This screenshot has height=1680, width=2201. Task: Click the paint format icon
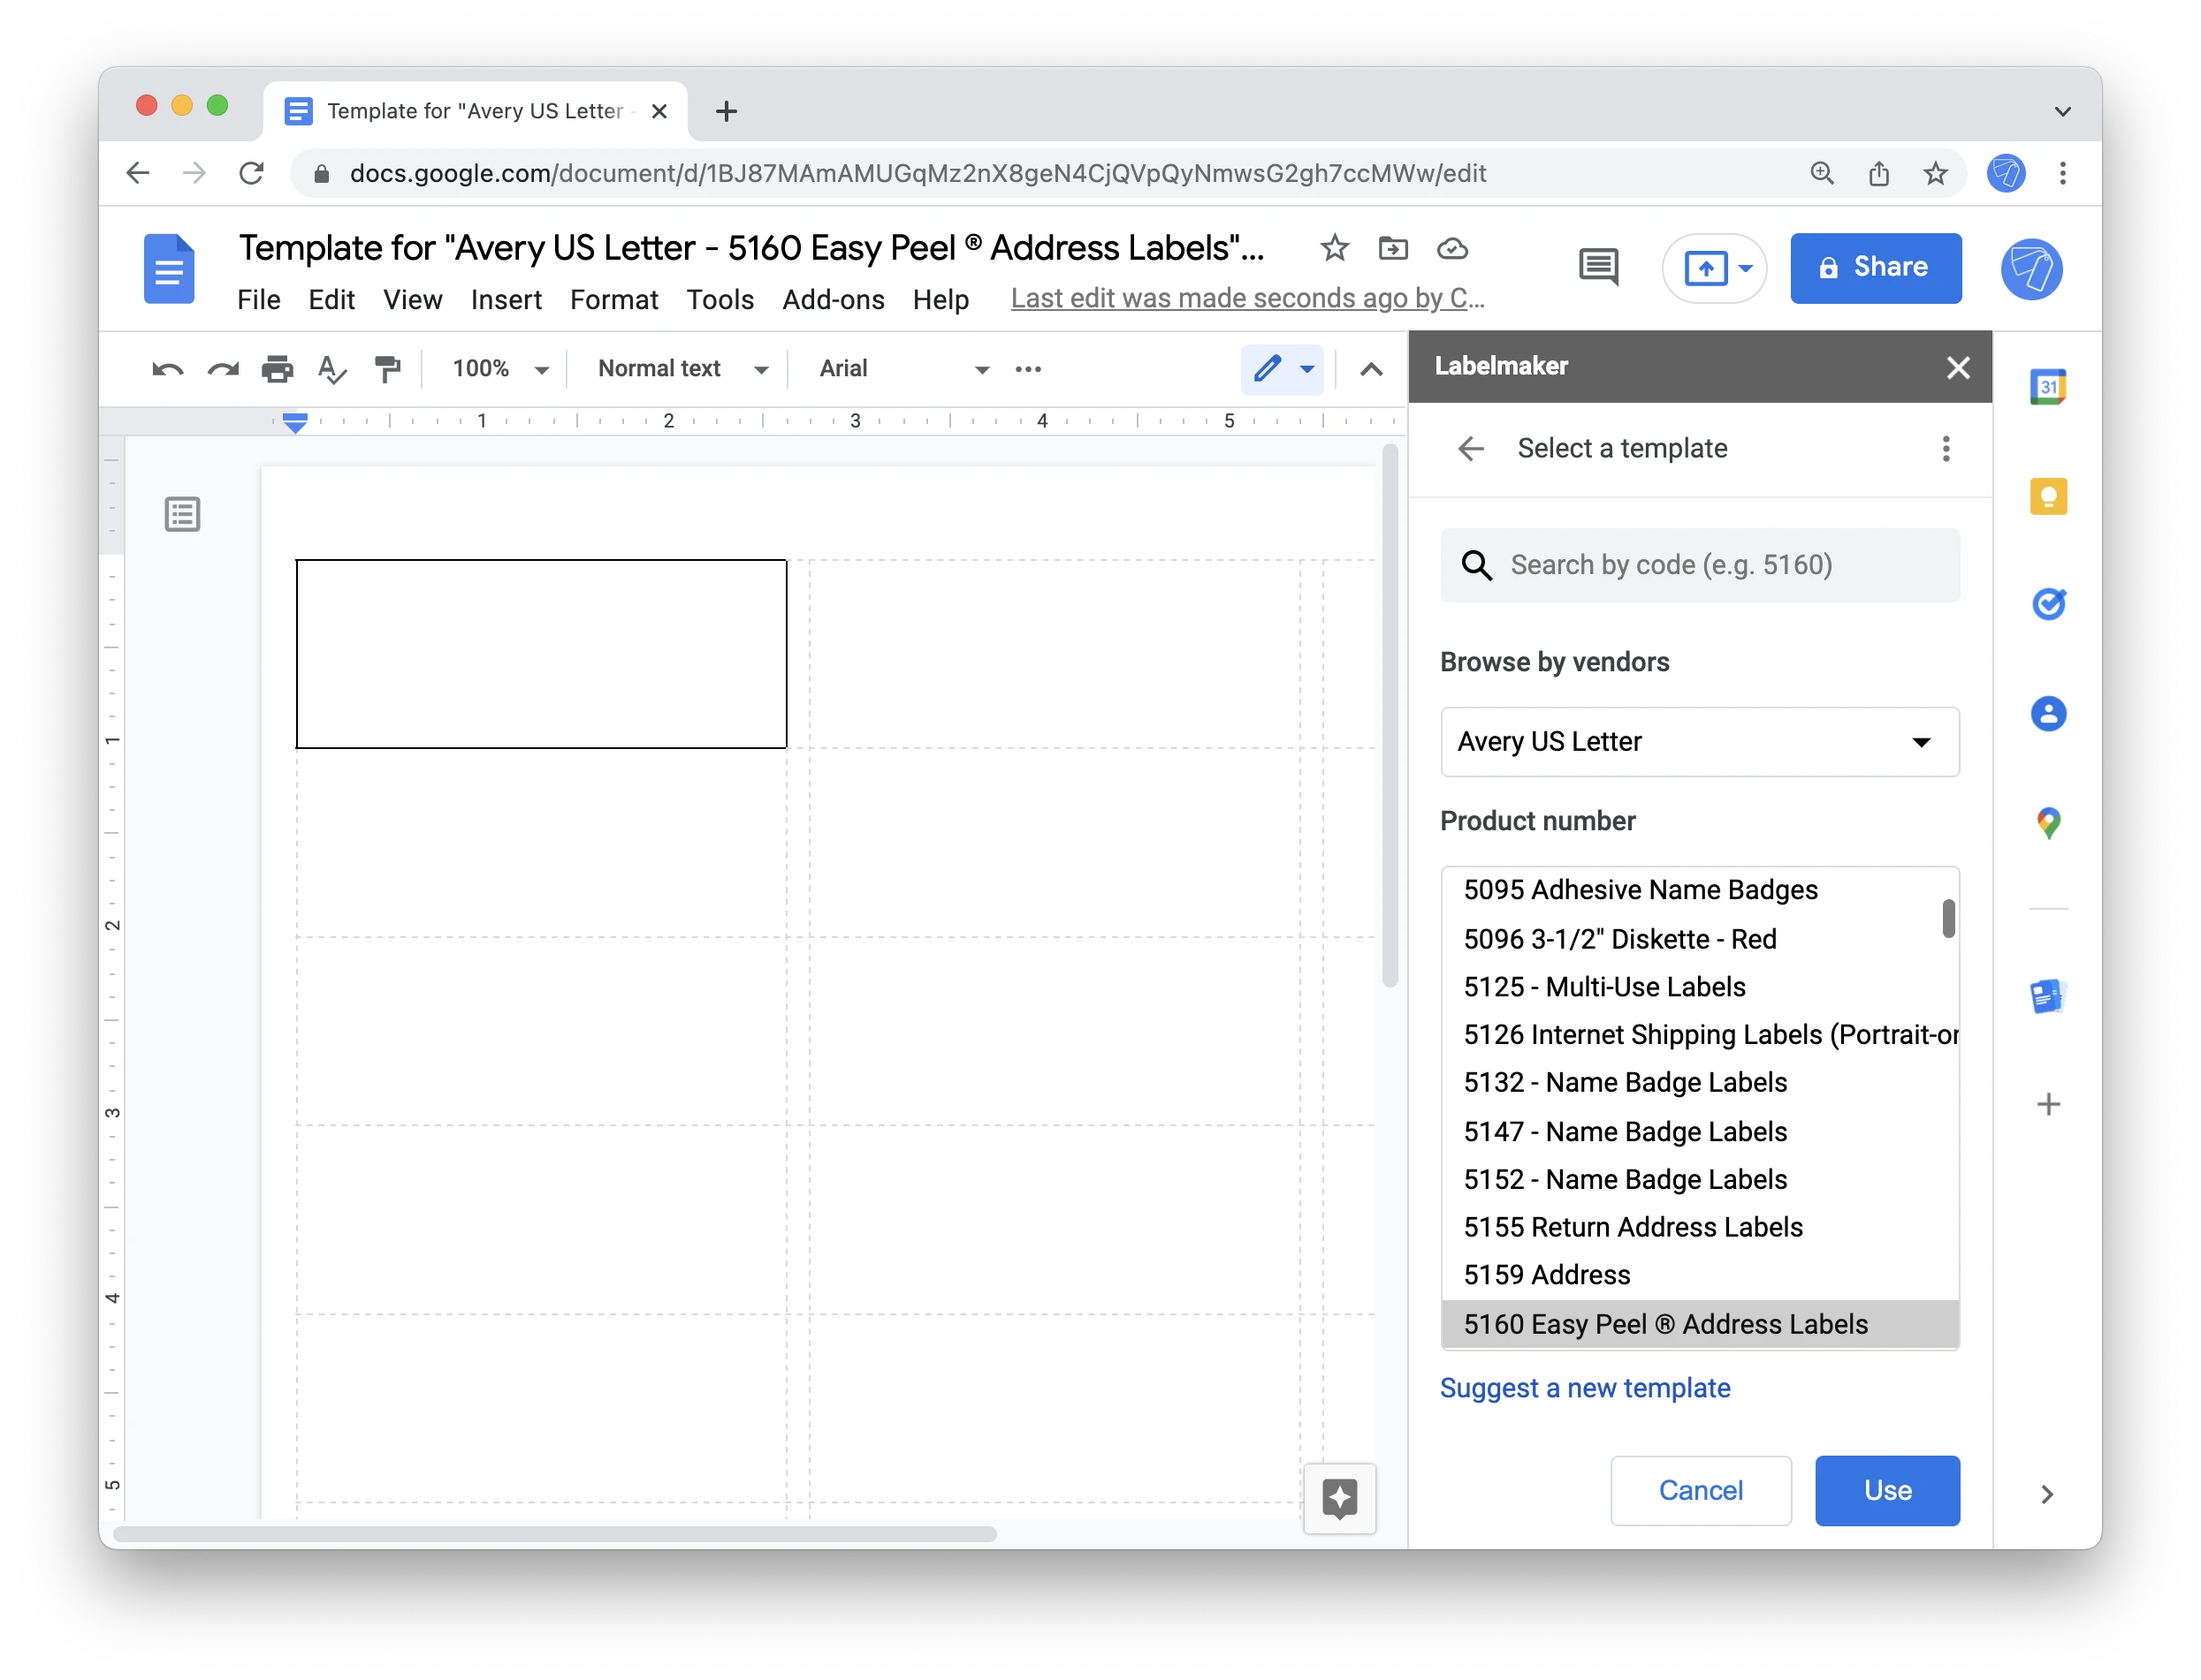coord(387,369)
